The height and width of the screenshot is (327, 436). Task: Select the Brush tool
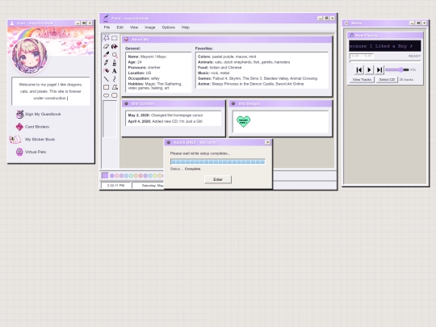115,62
